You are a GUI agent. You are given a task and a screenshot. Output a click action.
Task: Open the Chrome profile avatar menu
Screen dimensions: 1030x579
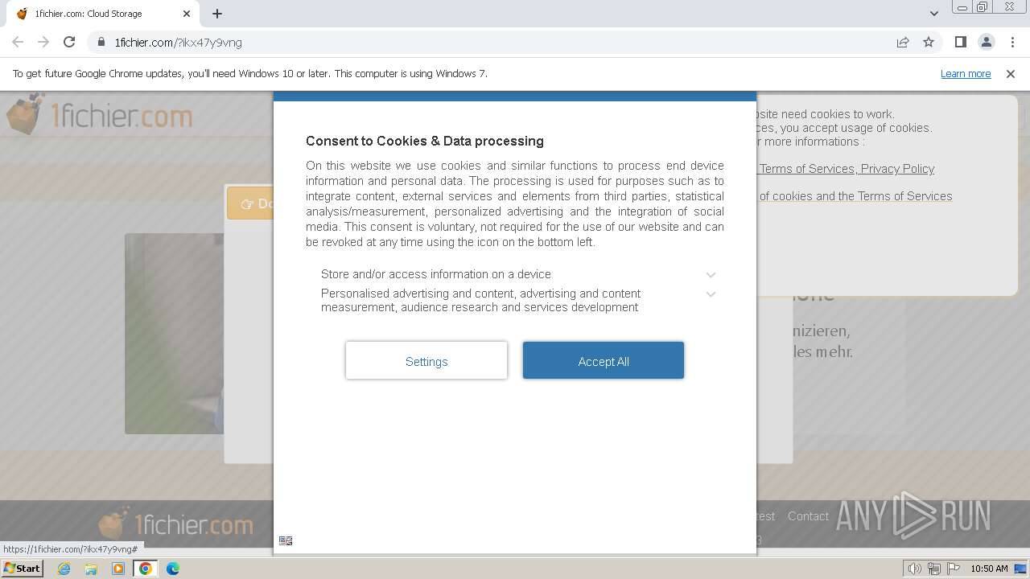(986, 42)
